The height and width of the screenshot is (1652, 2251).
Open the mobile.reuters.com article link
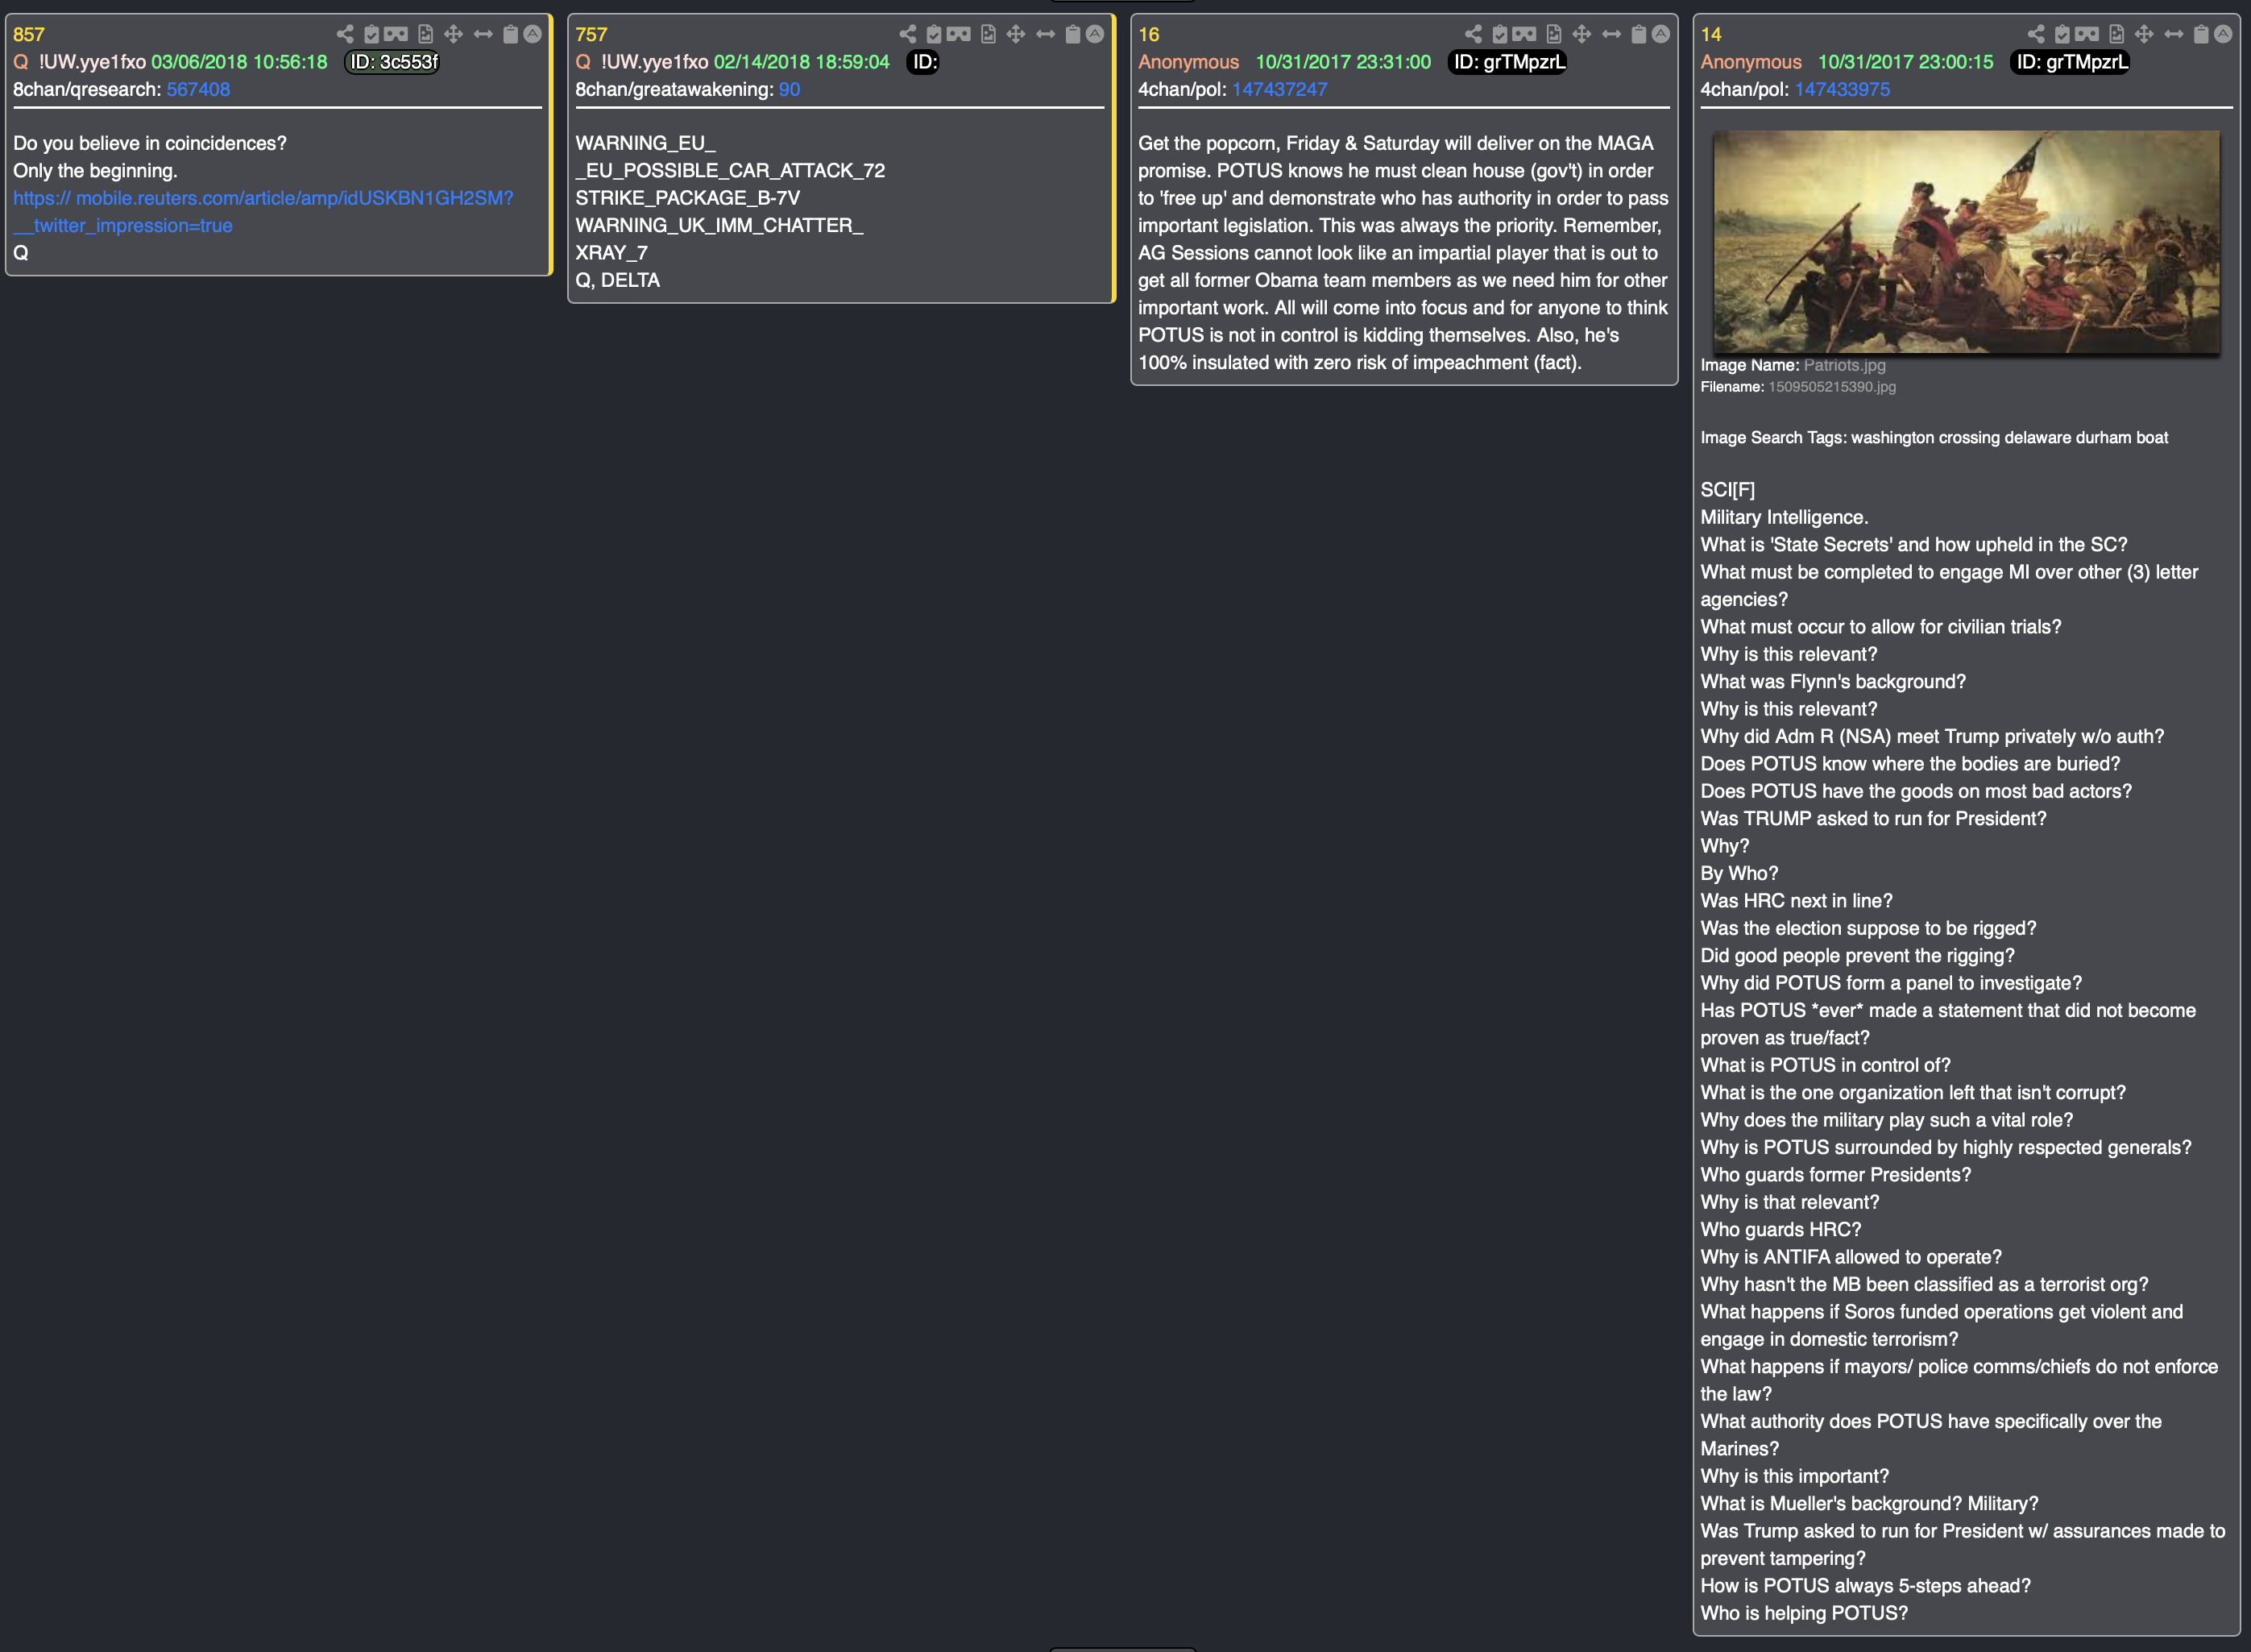263,212
